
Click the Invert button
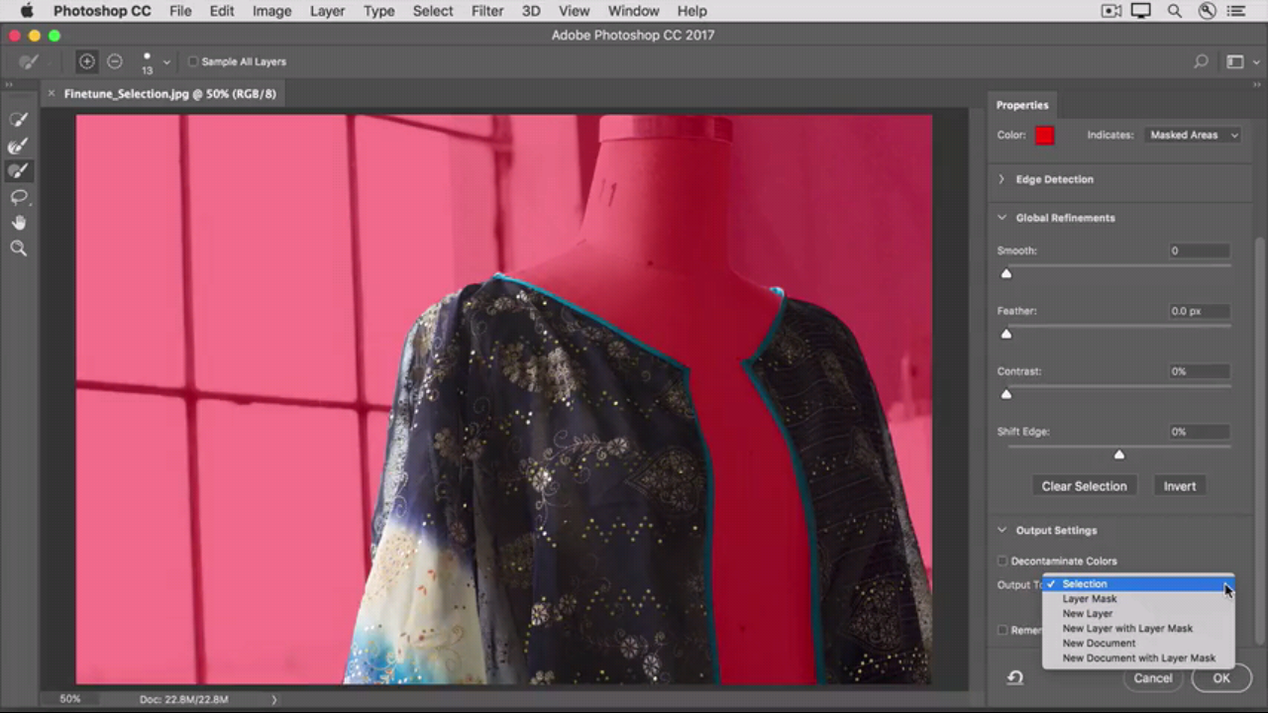(x=1179, y=486)
